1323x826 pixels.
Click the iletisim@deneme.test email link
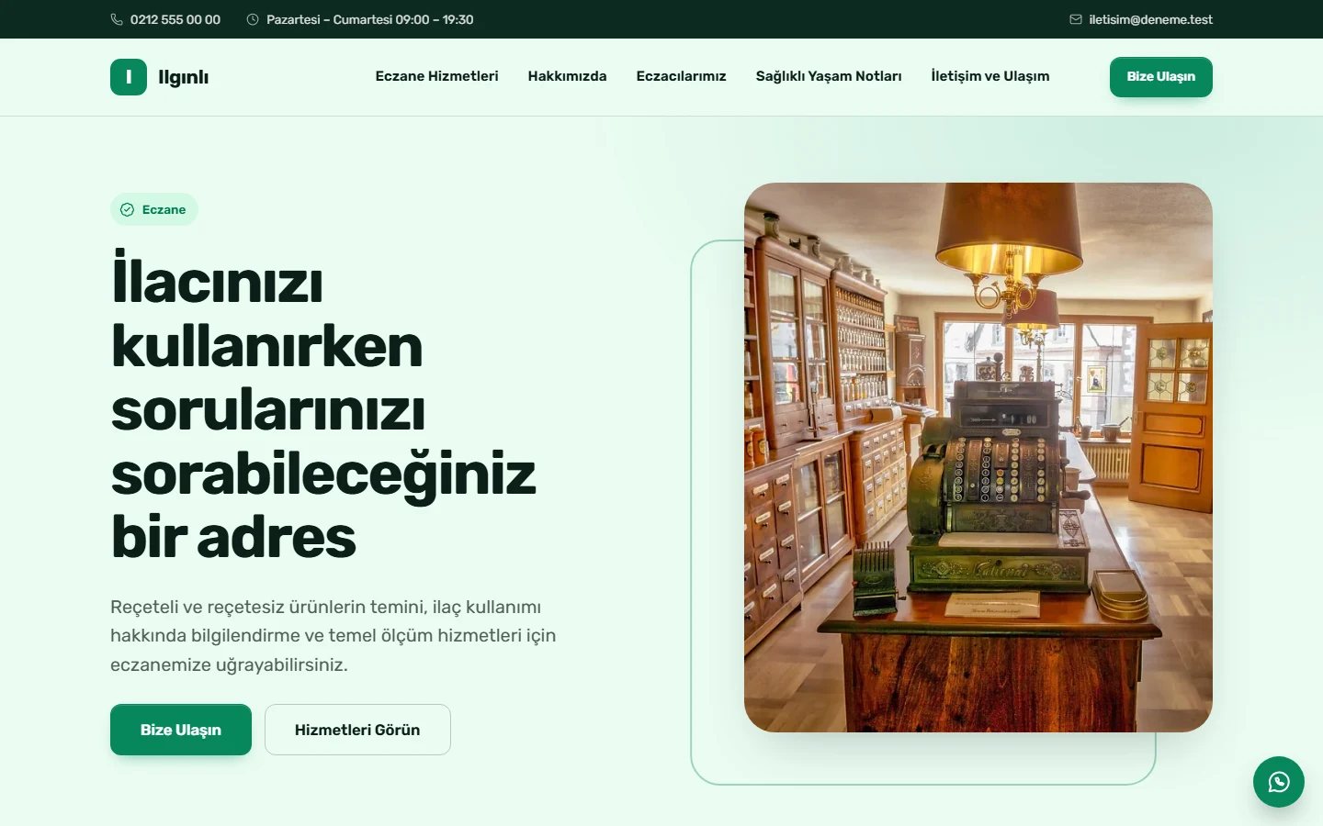pyautogui.click(x=1150, y=19)
